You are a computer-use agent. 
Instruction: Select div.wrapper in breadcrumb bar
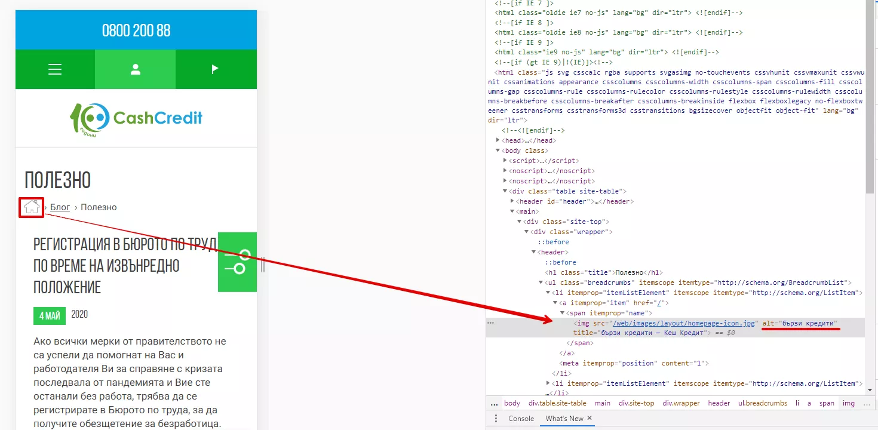(681, 403)
